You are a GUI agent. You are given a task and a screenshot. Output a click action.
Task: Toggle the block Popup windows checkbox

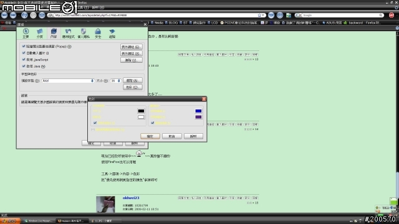24,46
